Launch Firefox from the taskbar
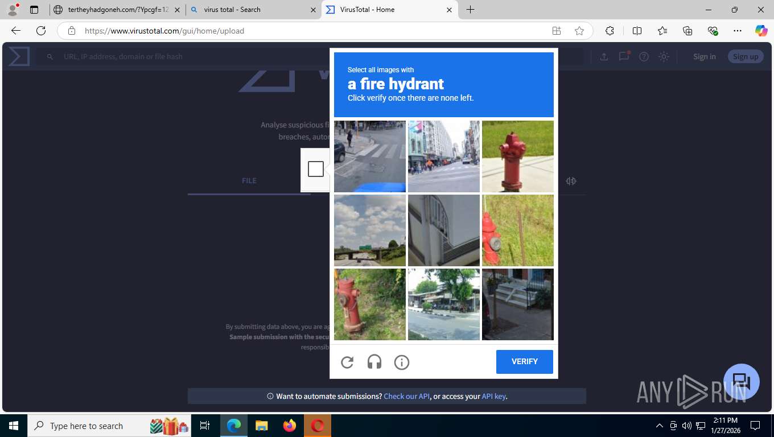The height and width of the screenshot is (437, 774). coord(290,426)
